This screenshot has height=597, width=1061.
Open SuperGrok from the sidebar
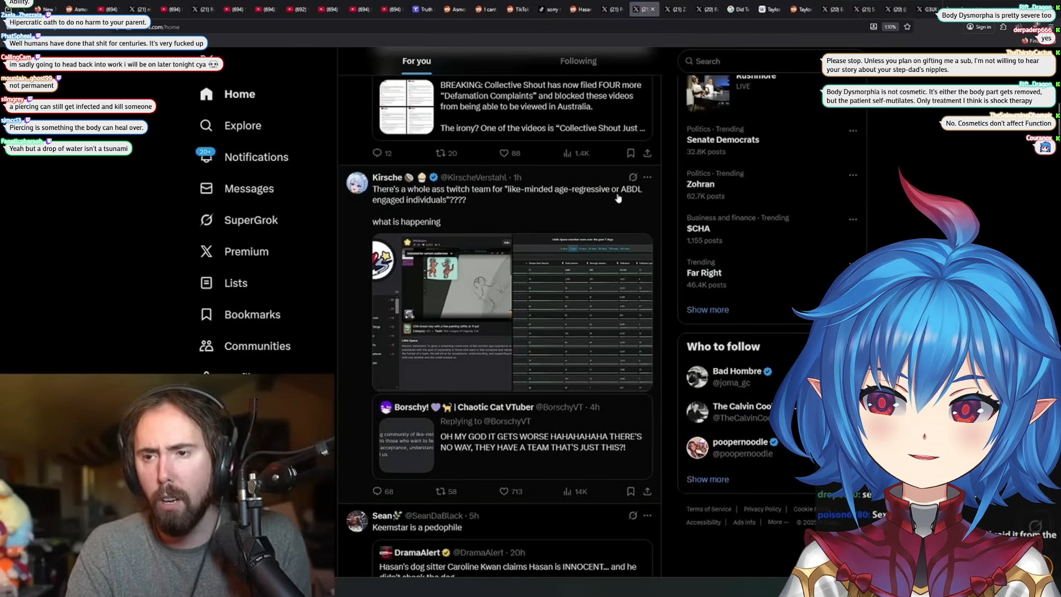tap(250, 220)
